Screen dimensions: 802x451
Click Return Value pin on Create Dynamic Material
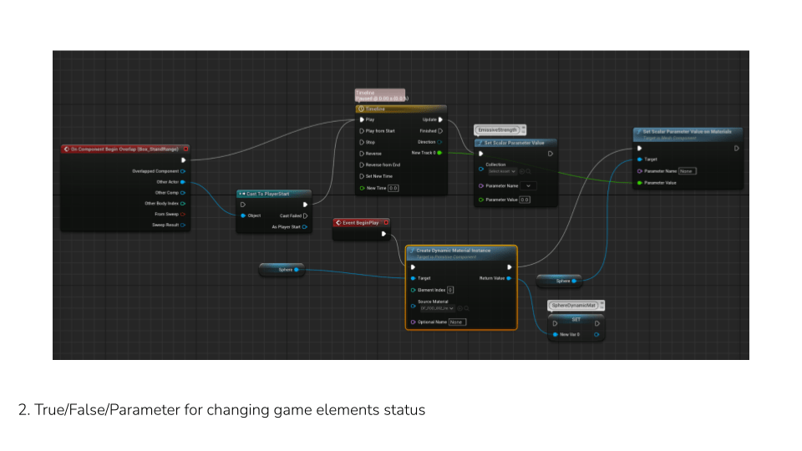(509, 278)
